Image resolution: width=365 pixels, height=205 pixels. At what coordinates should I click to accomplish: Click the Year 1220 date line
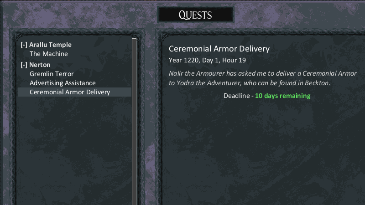(x=207, y=60)
